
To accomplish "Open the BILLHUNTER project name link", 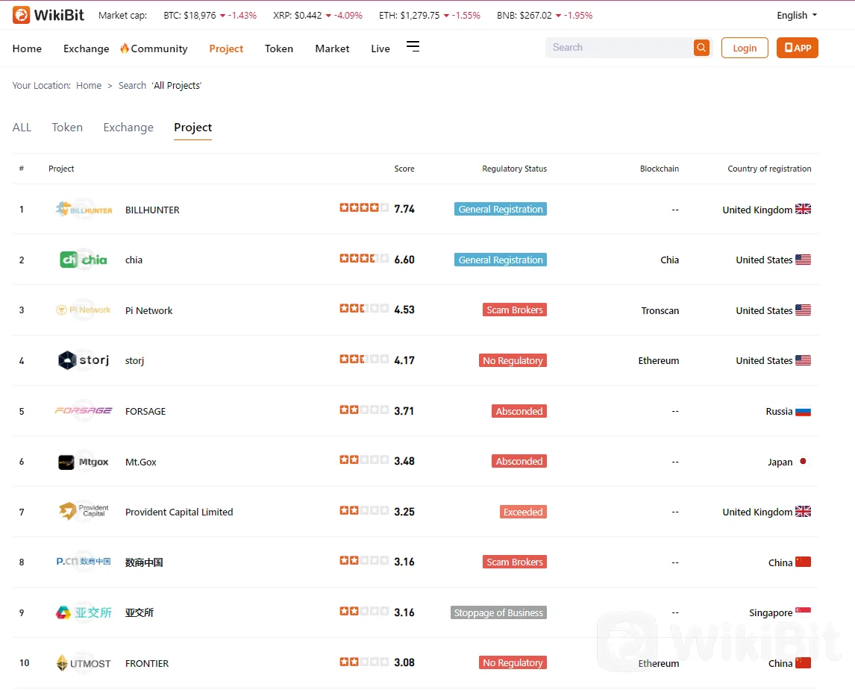I will point(152,210).
